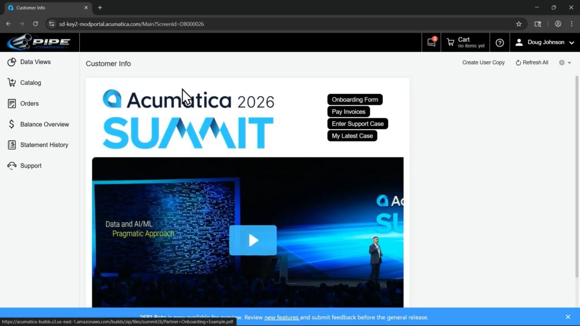Viewport: 580px width, 326px height.
Task: Dismiss the blue beta notification banner
Action: point(568,317)
